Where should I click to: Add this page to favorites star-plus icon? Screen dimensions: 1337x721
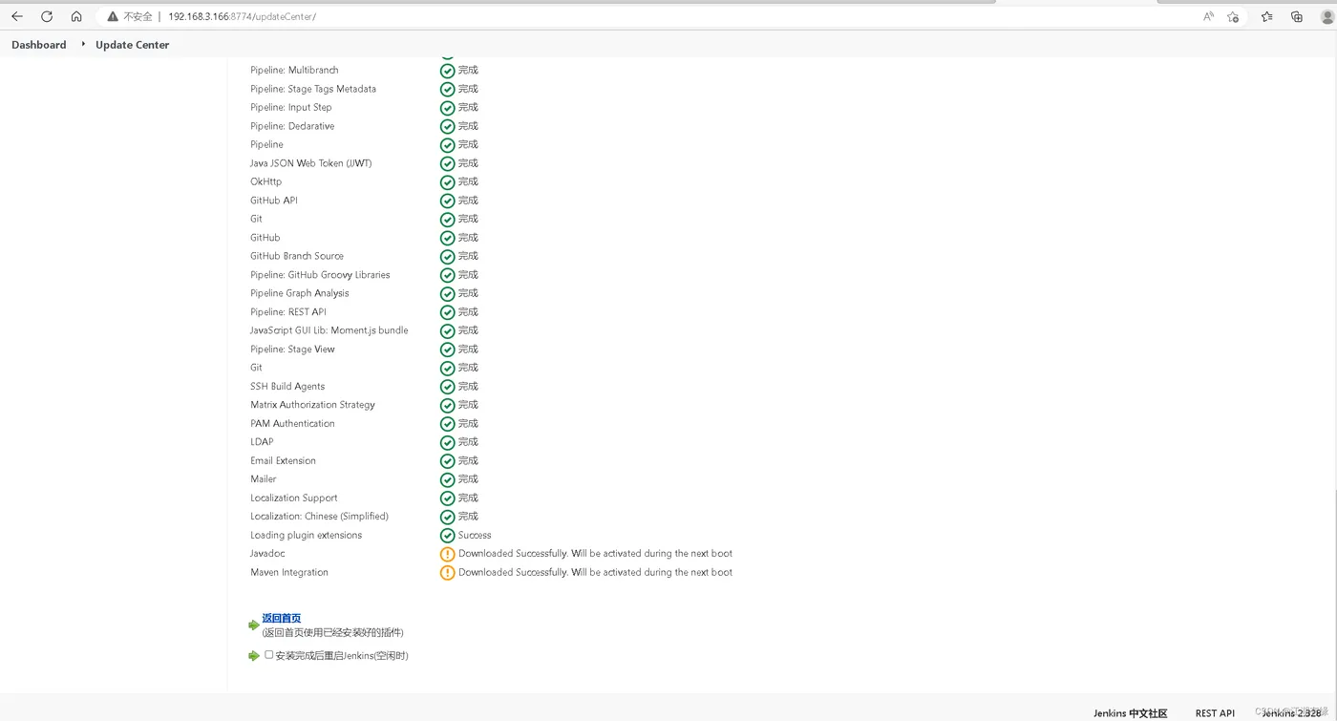tap(1233, 16)
